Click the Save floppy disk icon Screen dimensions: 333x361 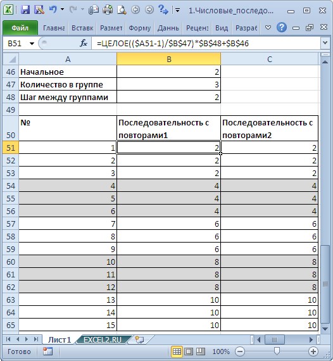[x=25, y=9]
